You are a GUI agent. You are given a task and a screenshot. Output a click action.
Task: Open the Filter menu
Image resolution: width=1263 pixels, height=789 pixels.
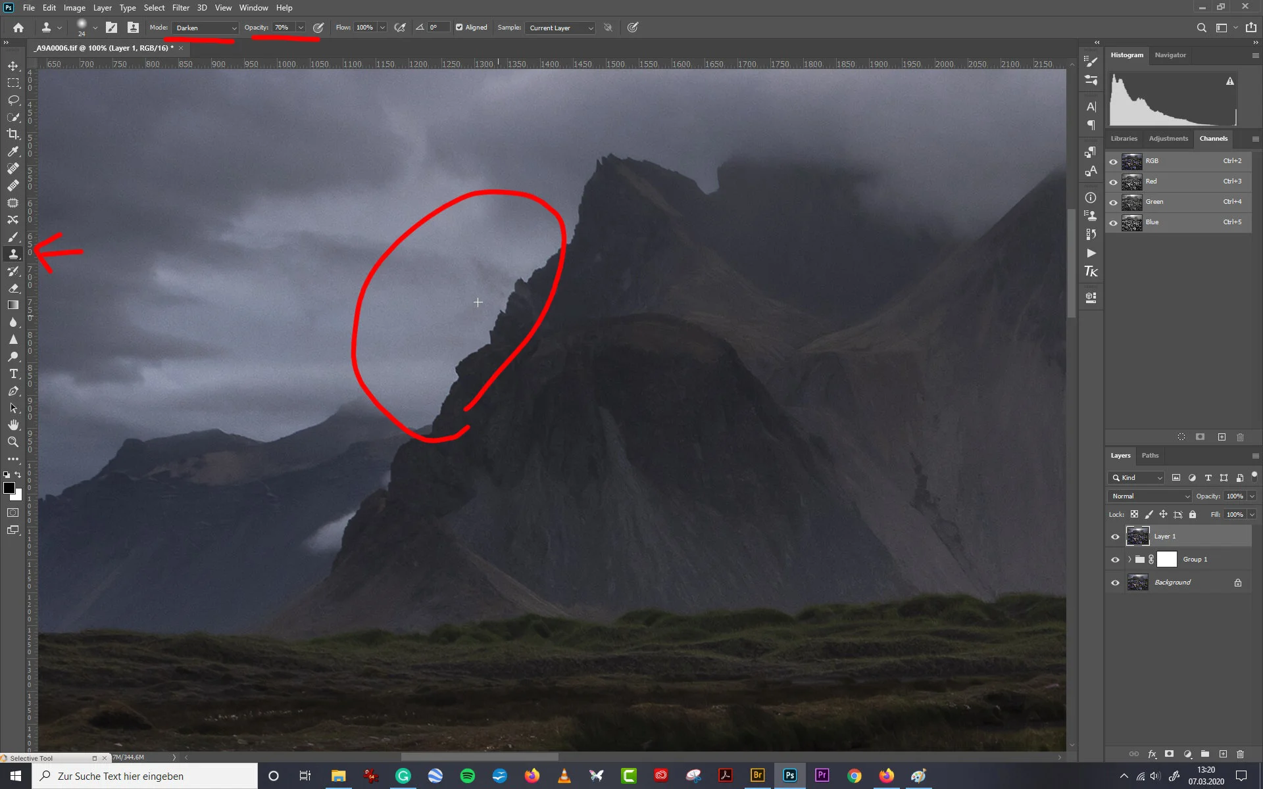181,7
